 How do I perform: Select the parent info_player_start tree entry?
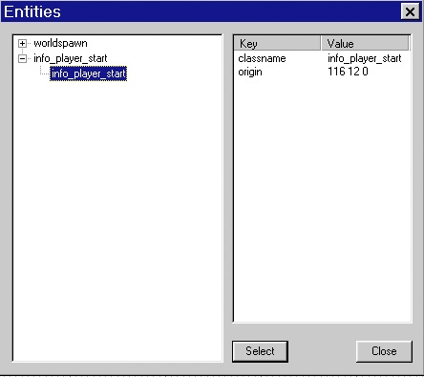71,58
